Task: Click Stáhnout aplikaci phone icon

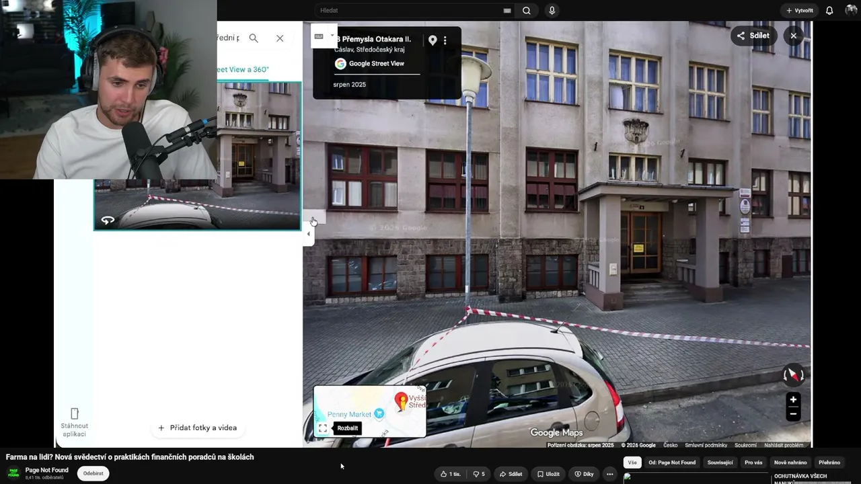Action: click(75, 413)
